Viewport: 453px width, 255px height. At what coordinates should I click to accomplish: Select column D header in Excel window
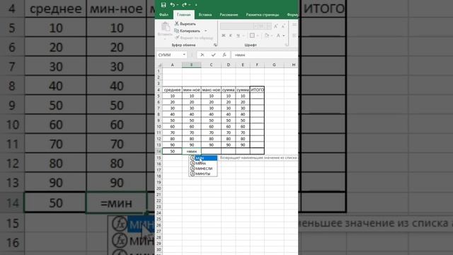[228, 64]
